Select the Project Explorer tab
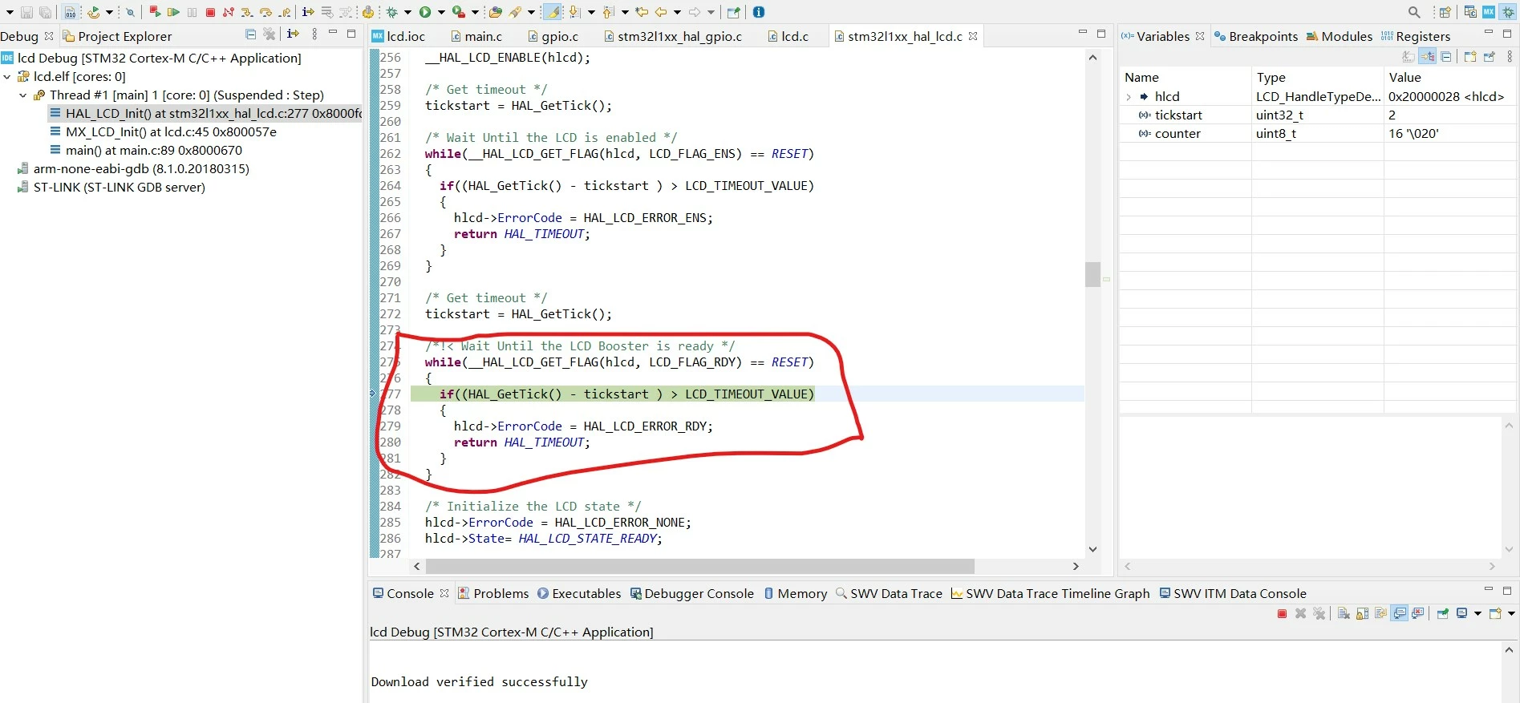The width and height of the screenshot is (1520, 703). tap(117, 36)
